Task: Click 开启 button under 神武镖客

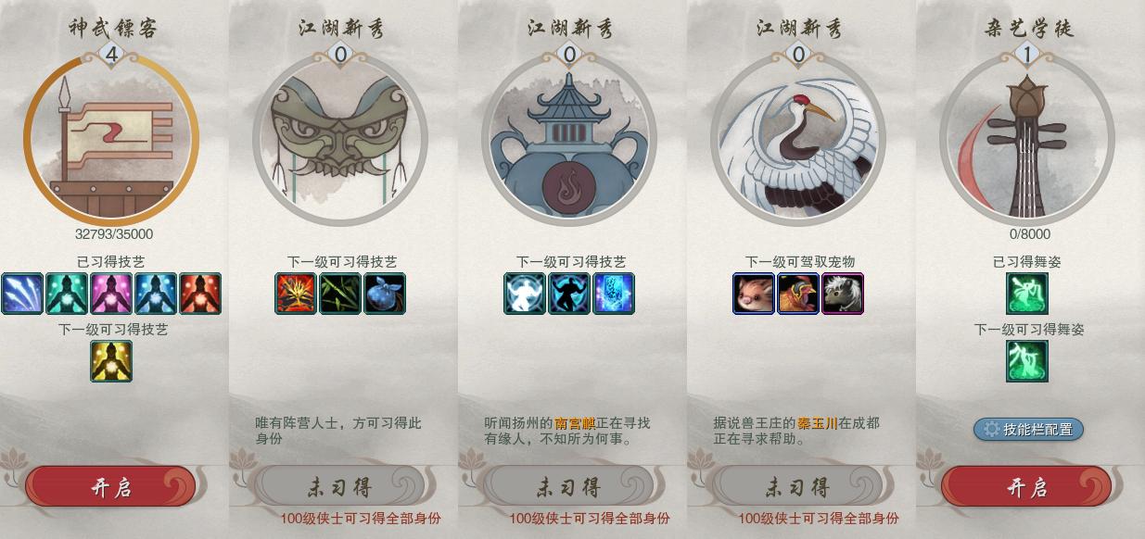Action: pyautogui.click(x=110, y=487)
